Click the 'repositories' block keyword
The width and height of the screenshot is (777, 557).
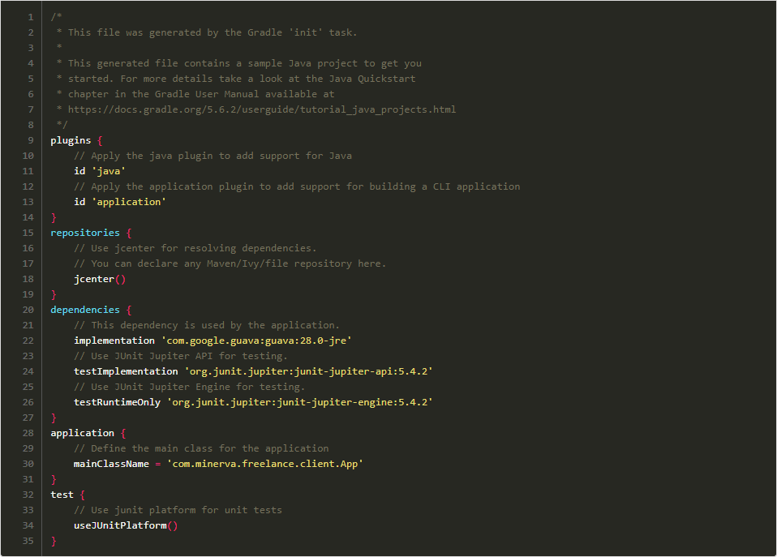(x=85, y=233)
